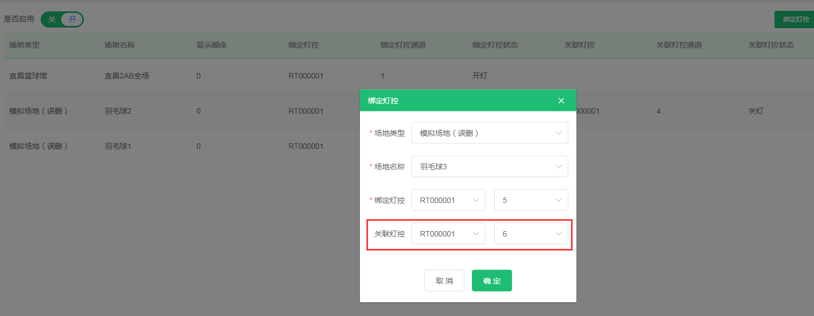This screenshot has width=814, height=316.
Task: Open the 场地名称 dropdown showing 羽毛球3
Action: [x=490, y=166]
